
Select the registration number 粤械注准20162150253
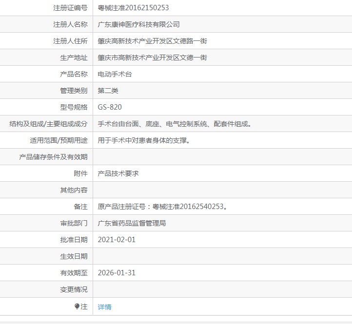click(x=133, y=8)
